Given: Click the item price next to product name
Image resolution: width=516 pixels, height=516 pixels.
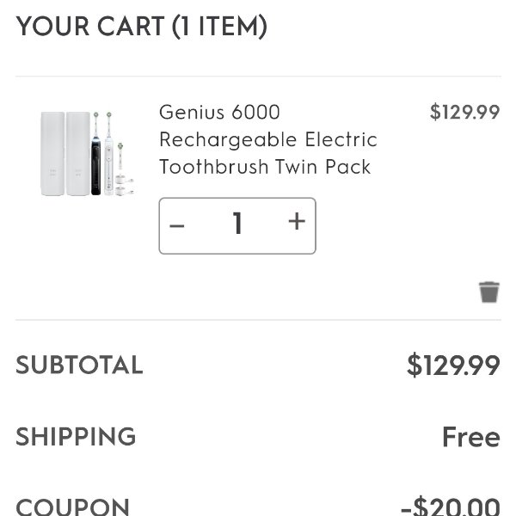Looking at the screenshot, I should coord(465,112).
